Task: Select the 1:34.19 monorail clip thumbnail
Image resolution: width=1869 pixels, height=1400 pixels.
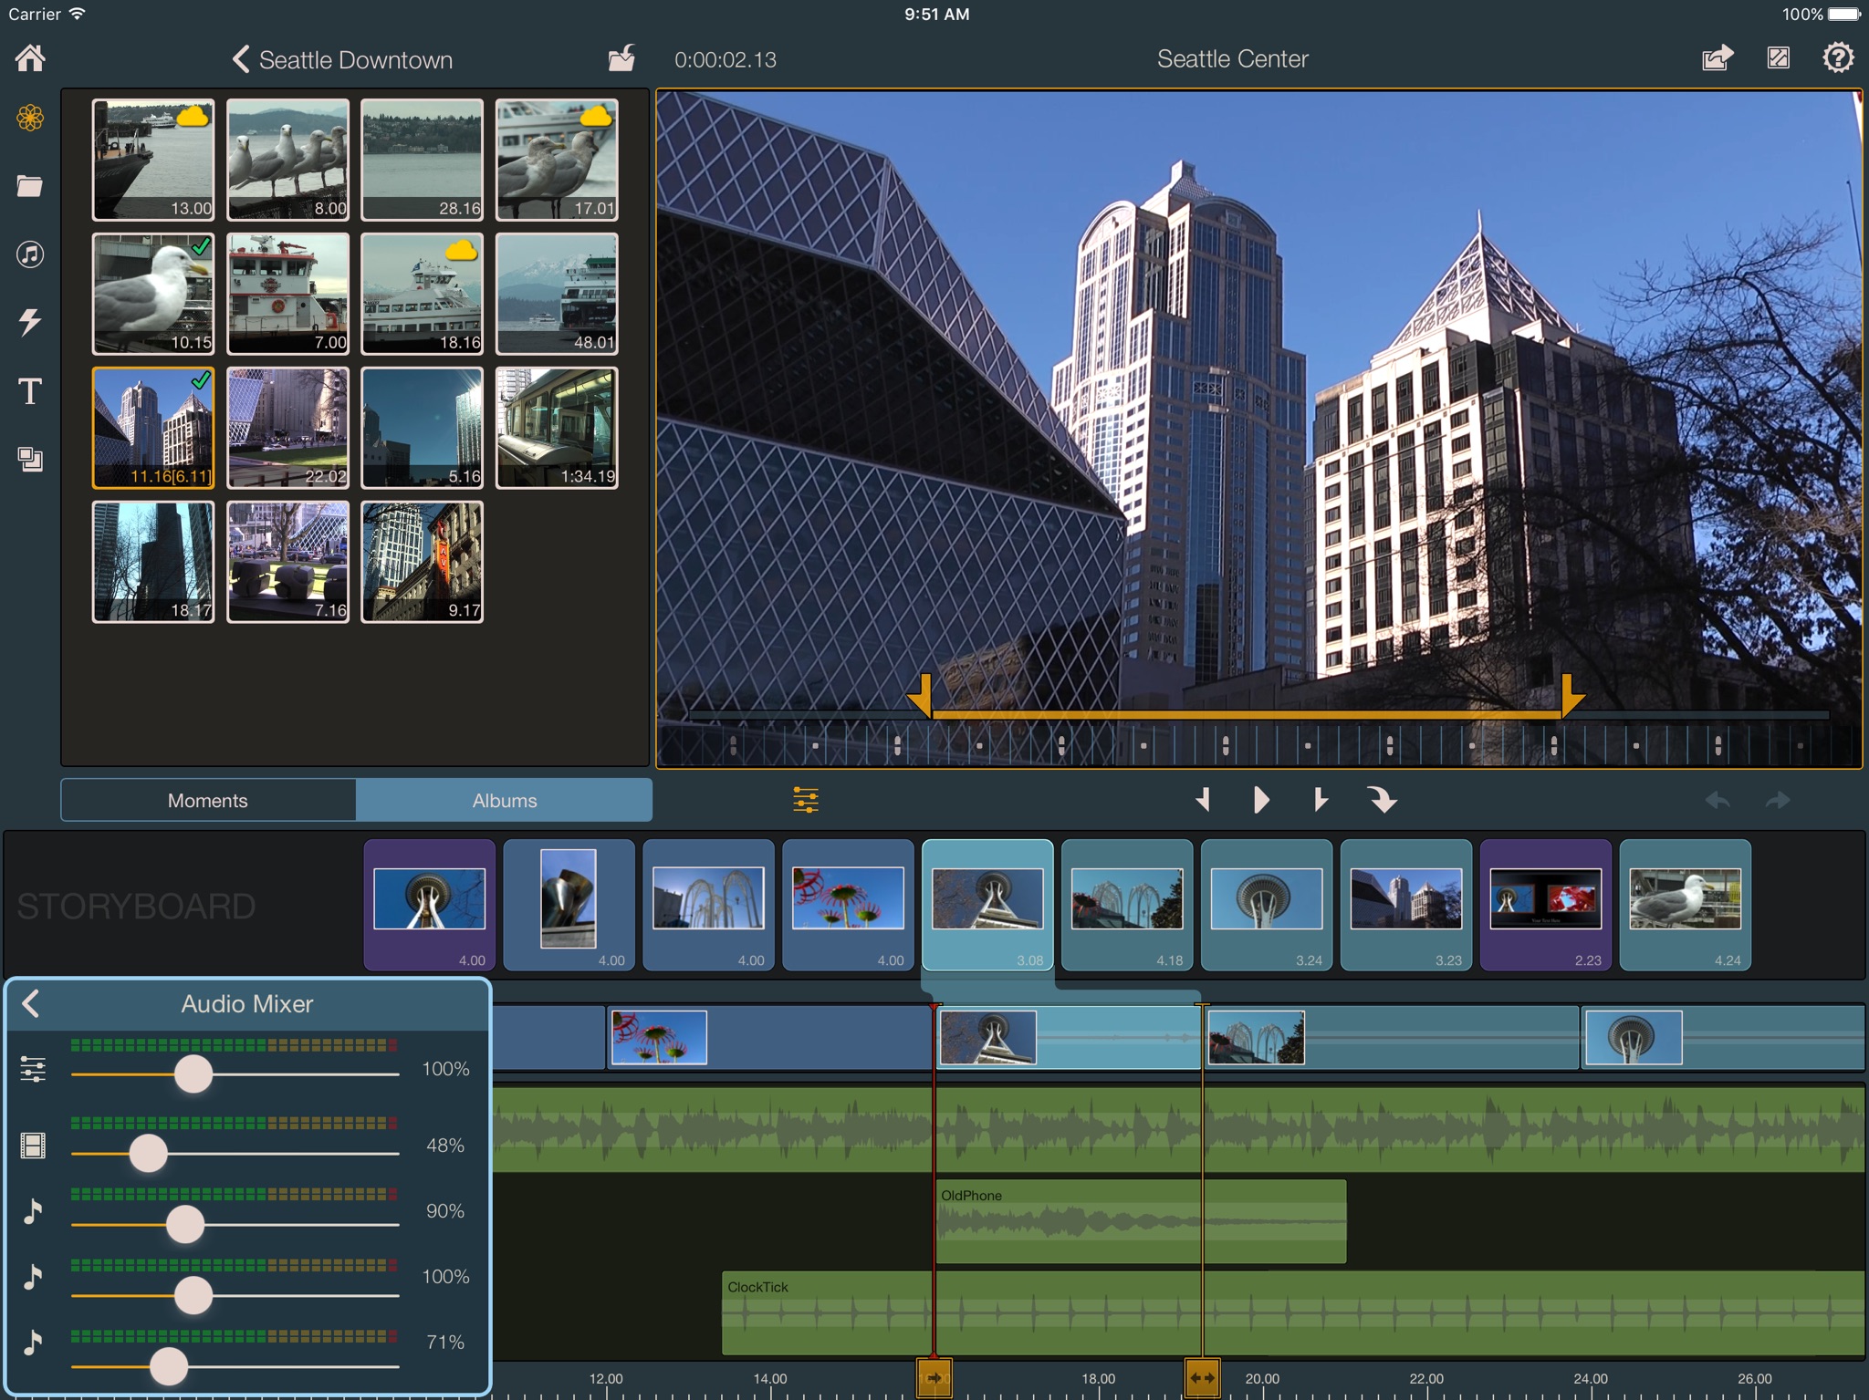Action: click(x=557, y=428)
